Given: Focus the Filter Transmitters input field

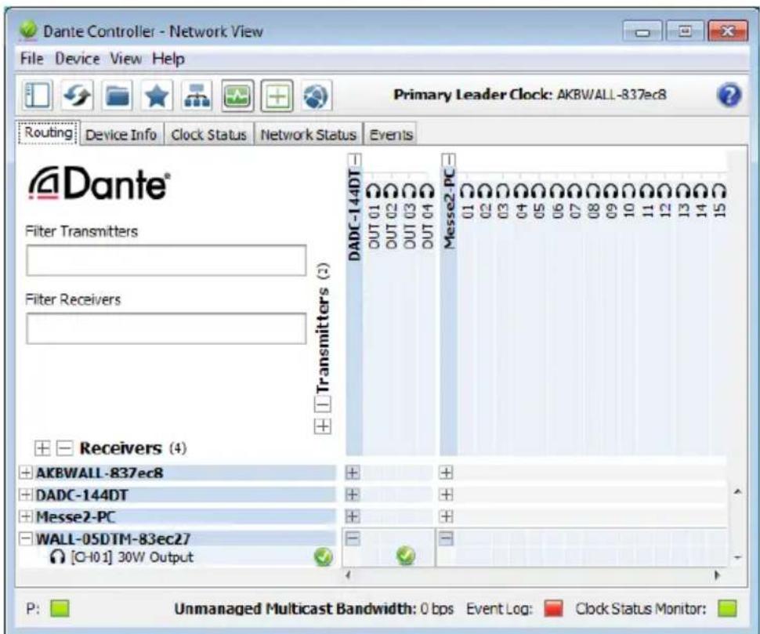Looking at the screenshot, I should click(x=166, y=260).
